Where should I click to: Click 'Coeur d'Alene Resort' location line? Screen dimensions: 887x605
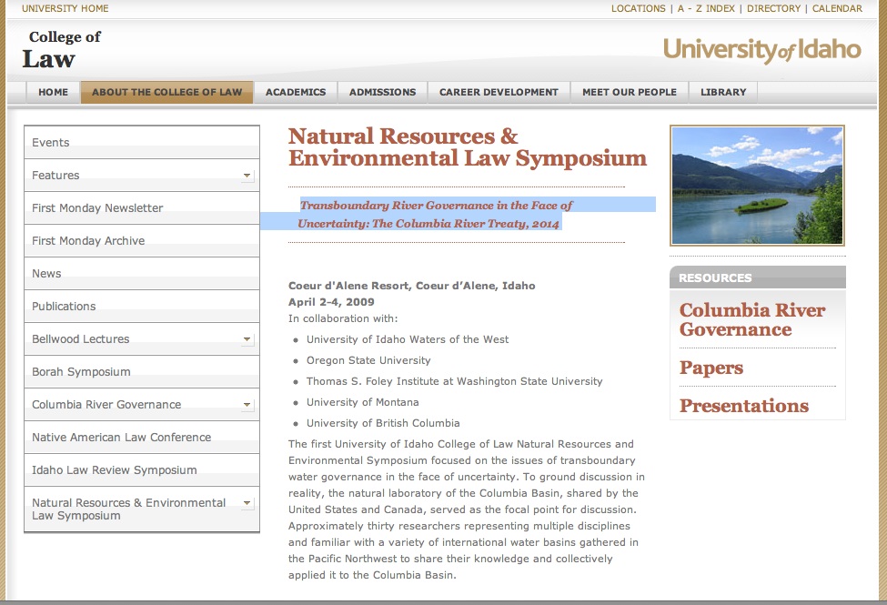click(x=412, y=286)
